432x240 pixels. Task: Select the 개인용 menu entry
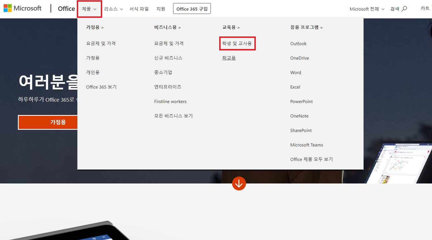(93, 72)
